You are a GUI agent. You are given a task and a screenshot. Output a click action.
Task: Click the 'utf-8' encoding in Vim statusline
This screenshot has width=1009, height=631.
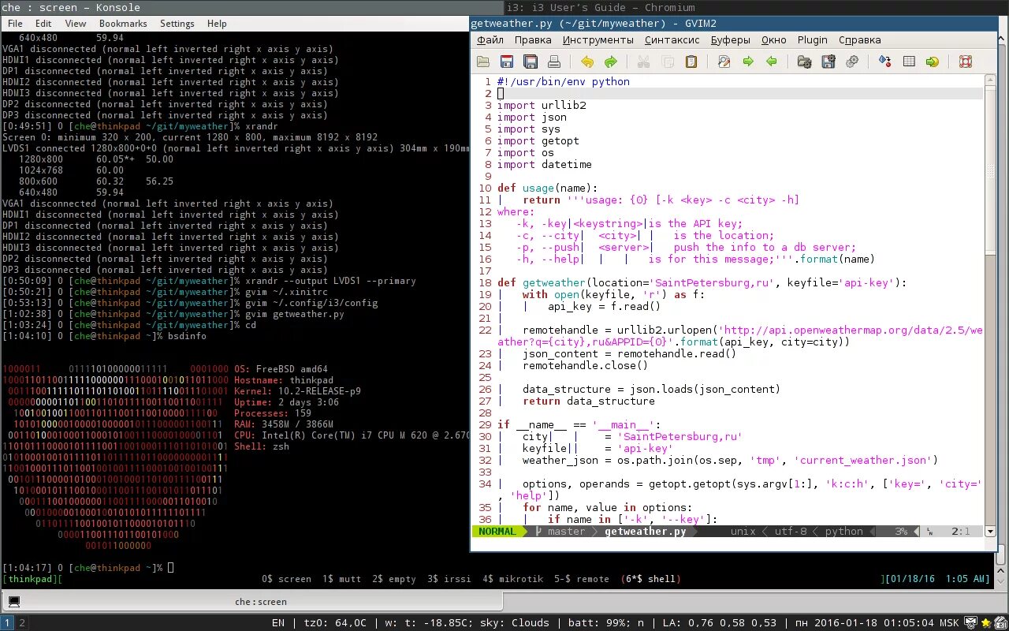tap(791, 532)
